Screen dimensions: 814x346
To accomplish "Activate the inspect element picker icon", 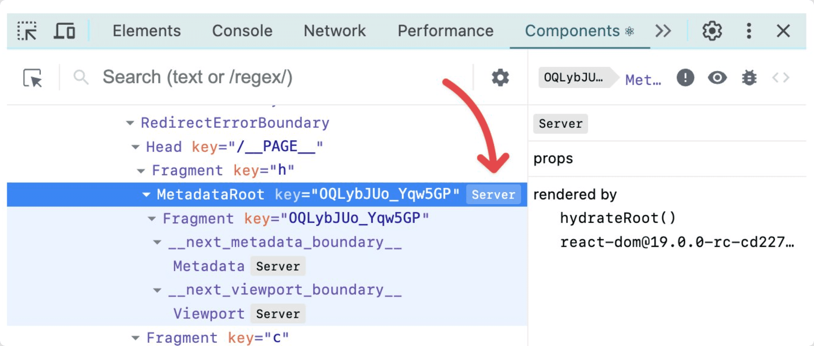I will [x=27, y=31].
